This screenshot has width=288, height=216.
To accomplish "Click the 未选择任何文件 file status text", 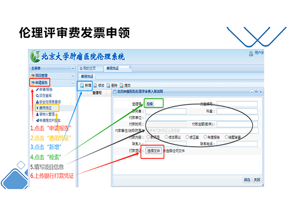I will click(x=174, y=151).
